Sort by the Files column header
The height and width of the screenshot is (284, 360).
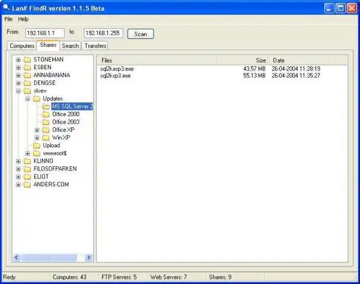[x=157, y=60]
